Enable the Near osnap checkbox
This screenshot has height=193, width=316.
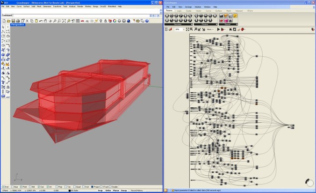12,186
